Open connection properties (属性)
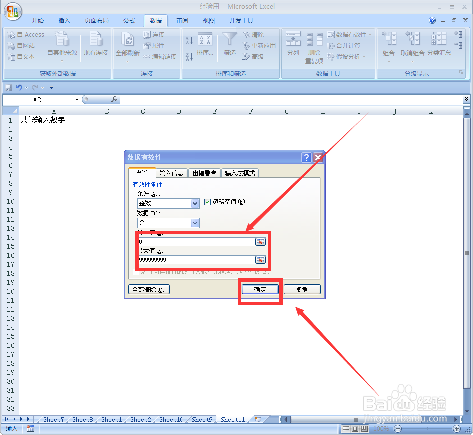This screenshot has width=473, height=435. pyautogui.click(x=154, y=46)
